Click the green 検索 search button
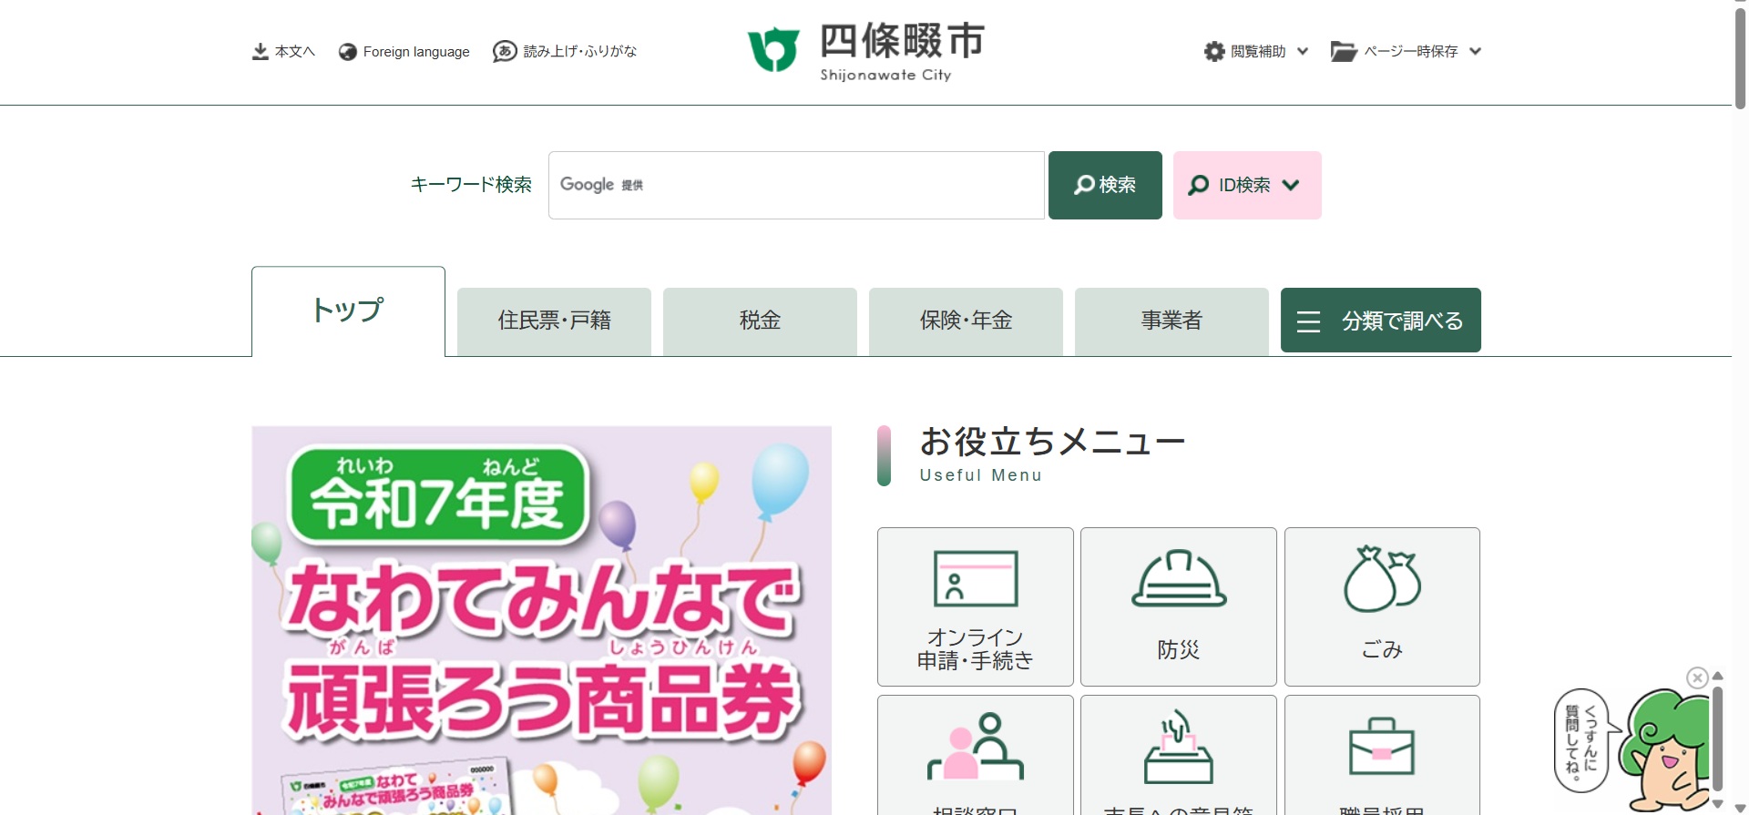 point(1105,185)
